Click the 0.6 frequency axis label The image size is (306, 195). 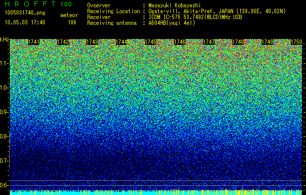click(4, 185)
